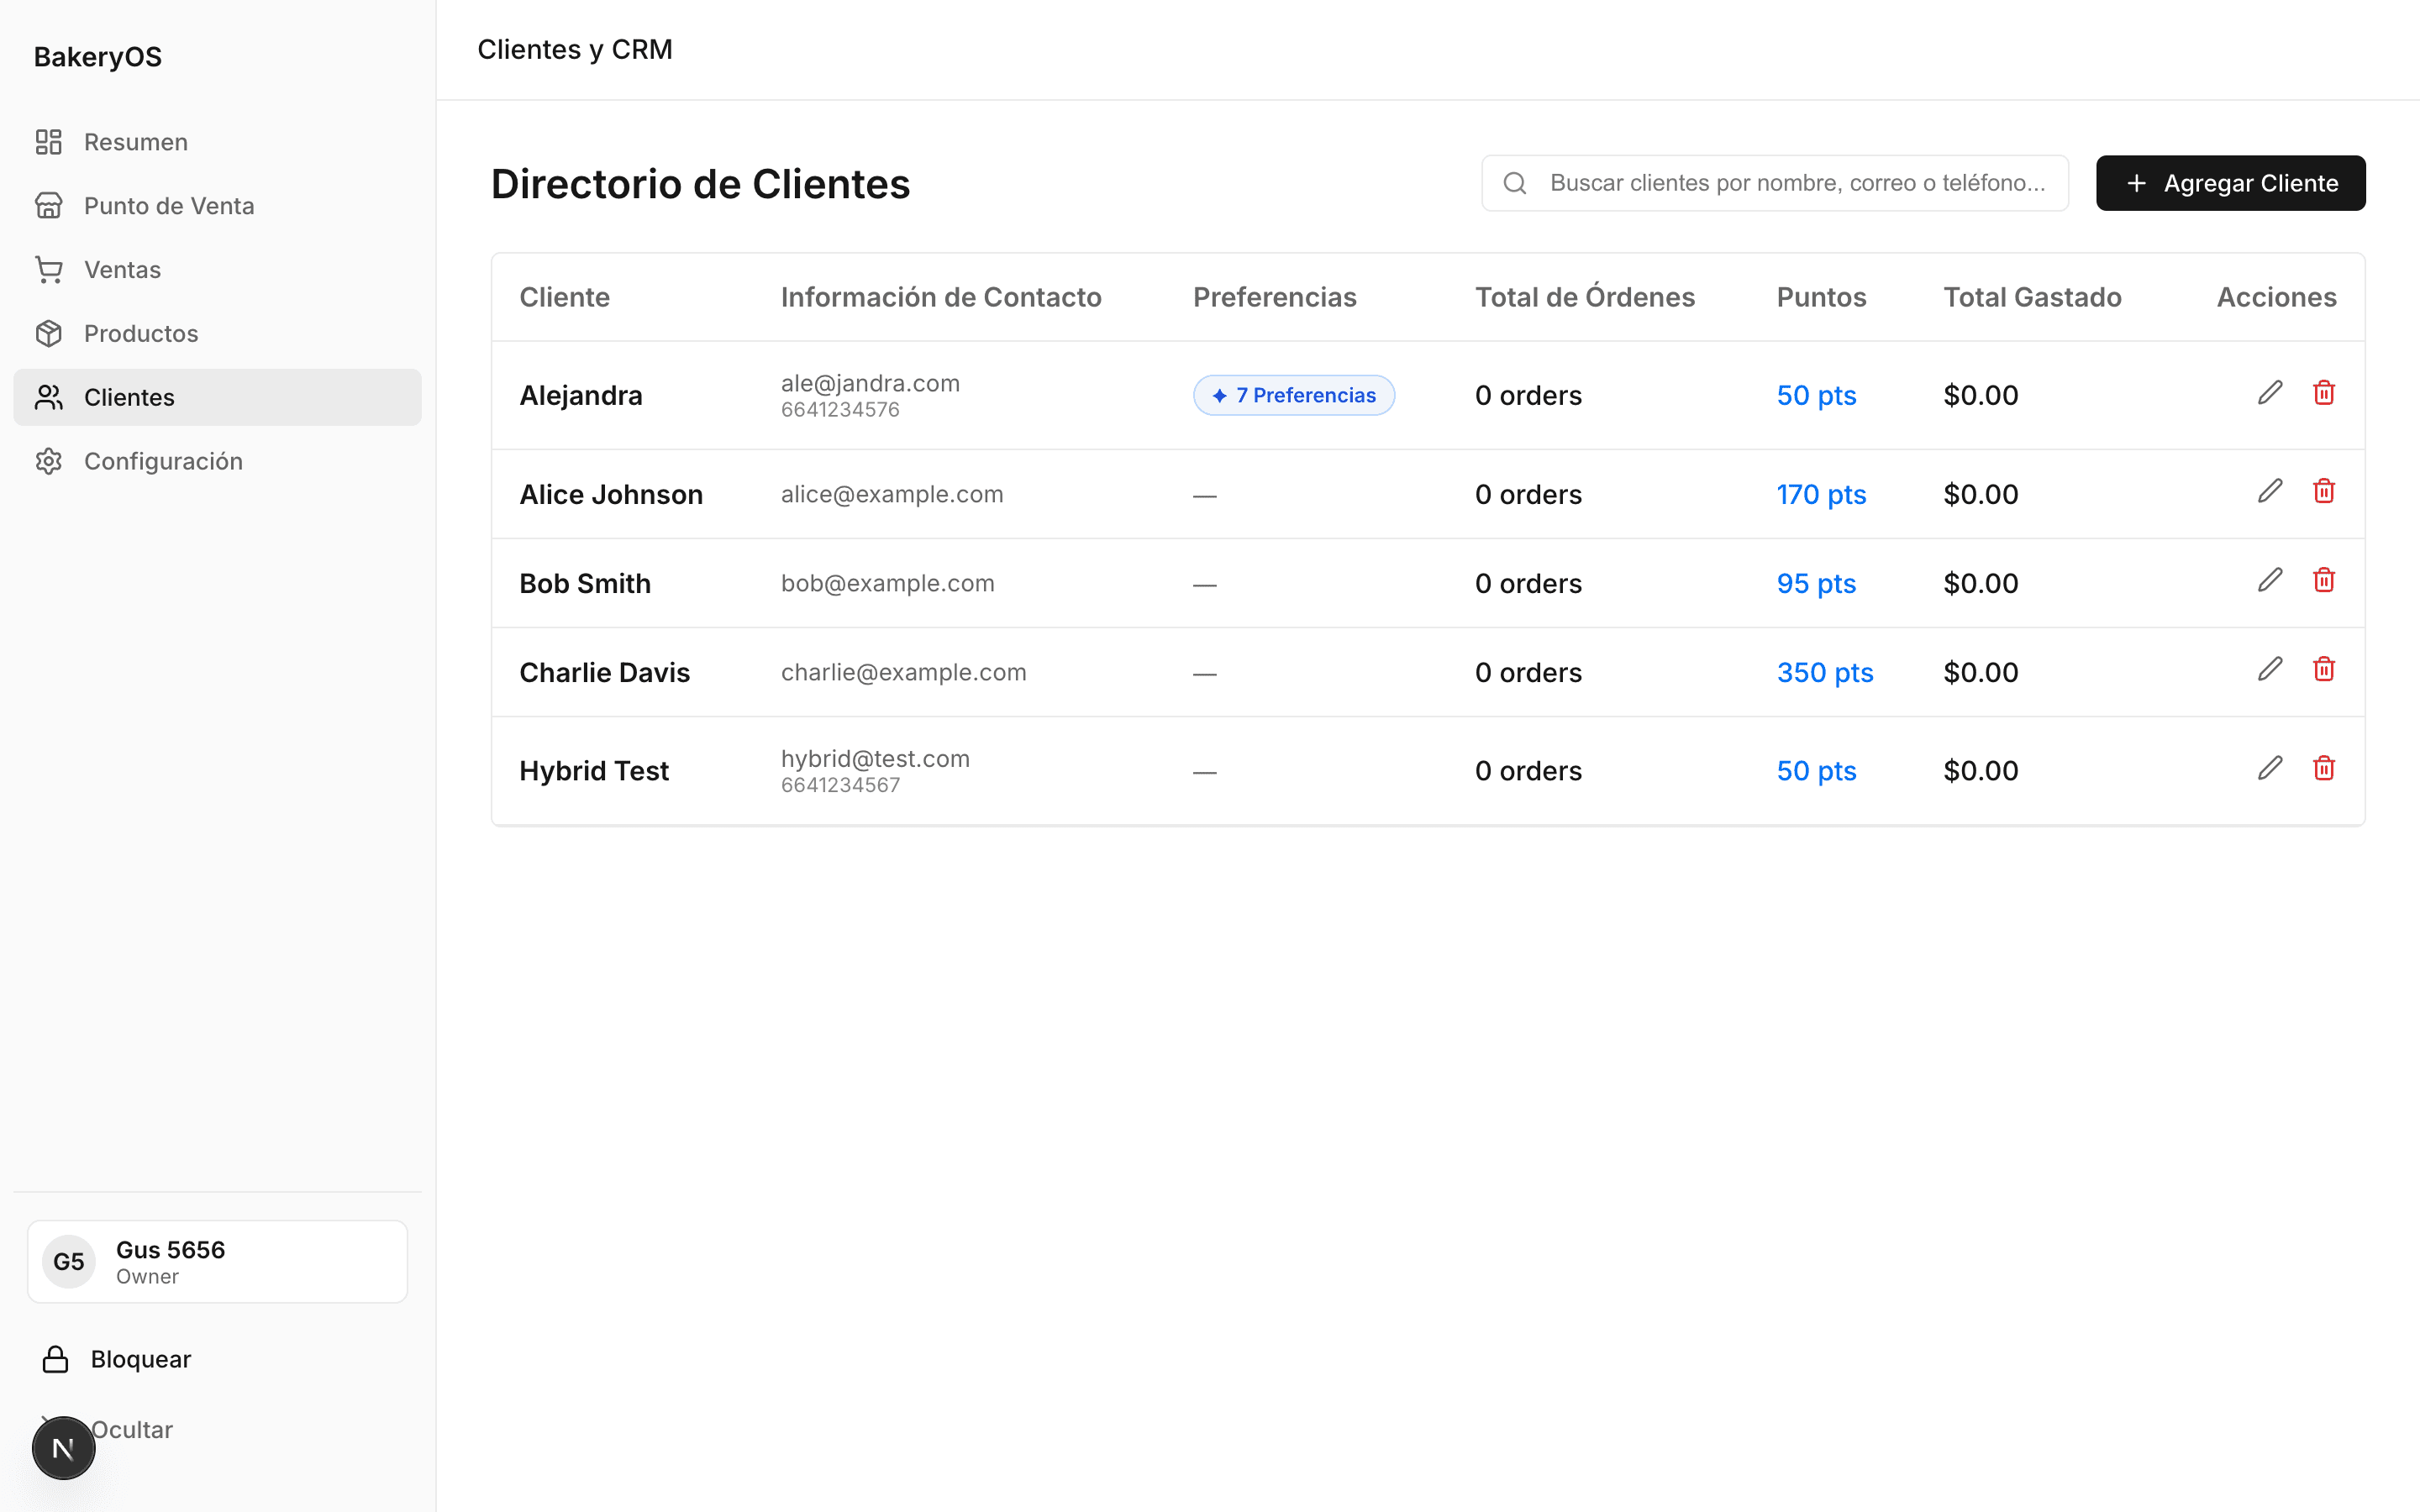Click the 170 pts value
Screen dimensions: 2420x1512
(1821, 494)
